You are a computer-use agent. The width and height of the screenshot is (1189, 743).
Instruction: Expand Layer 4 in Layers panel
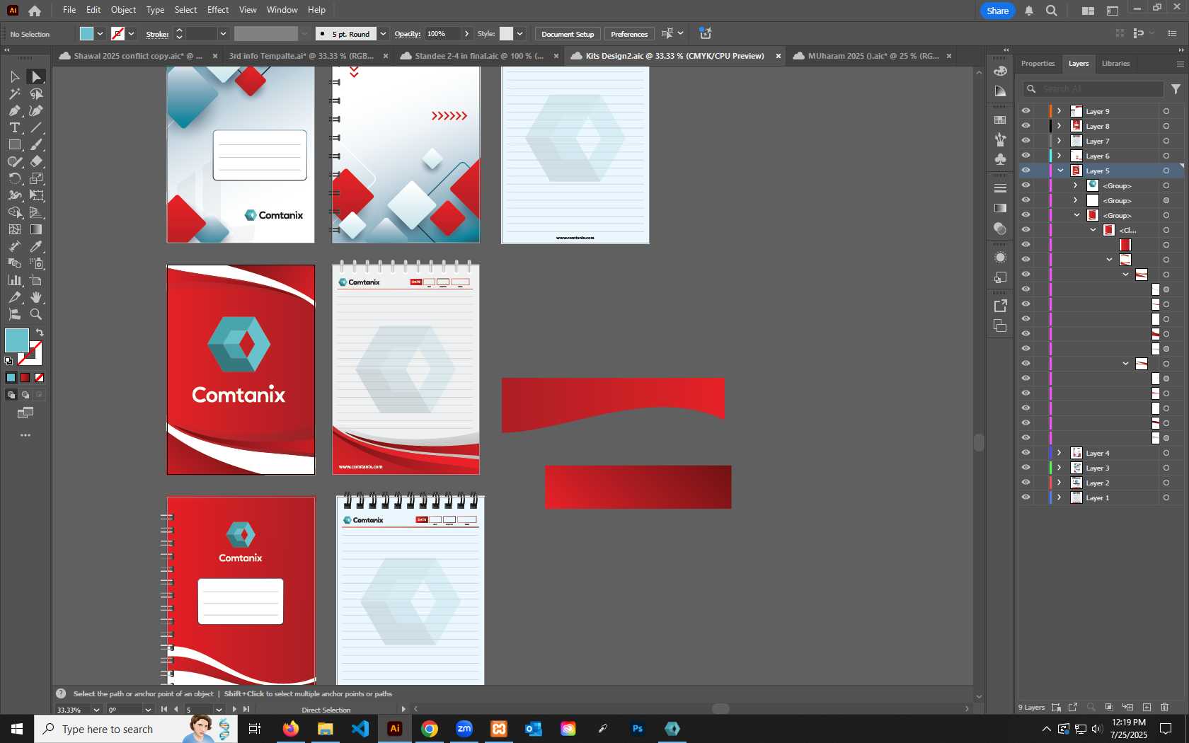[1059, 453]
